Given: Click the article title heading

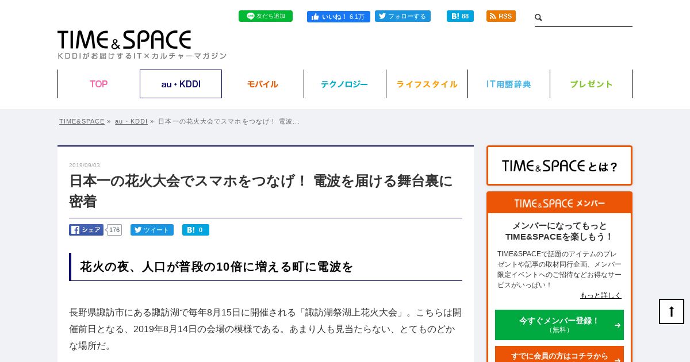Looking at the screenshot, I should (261, 191).
